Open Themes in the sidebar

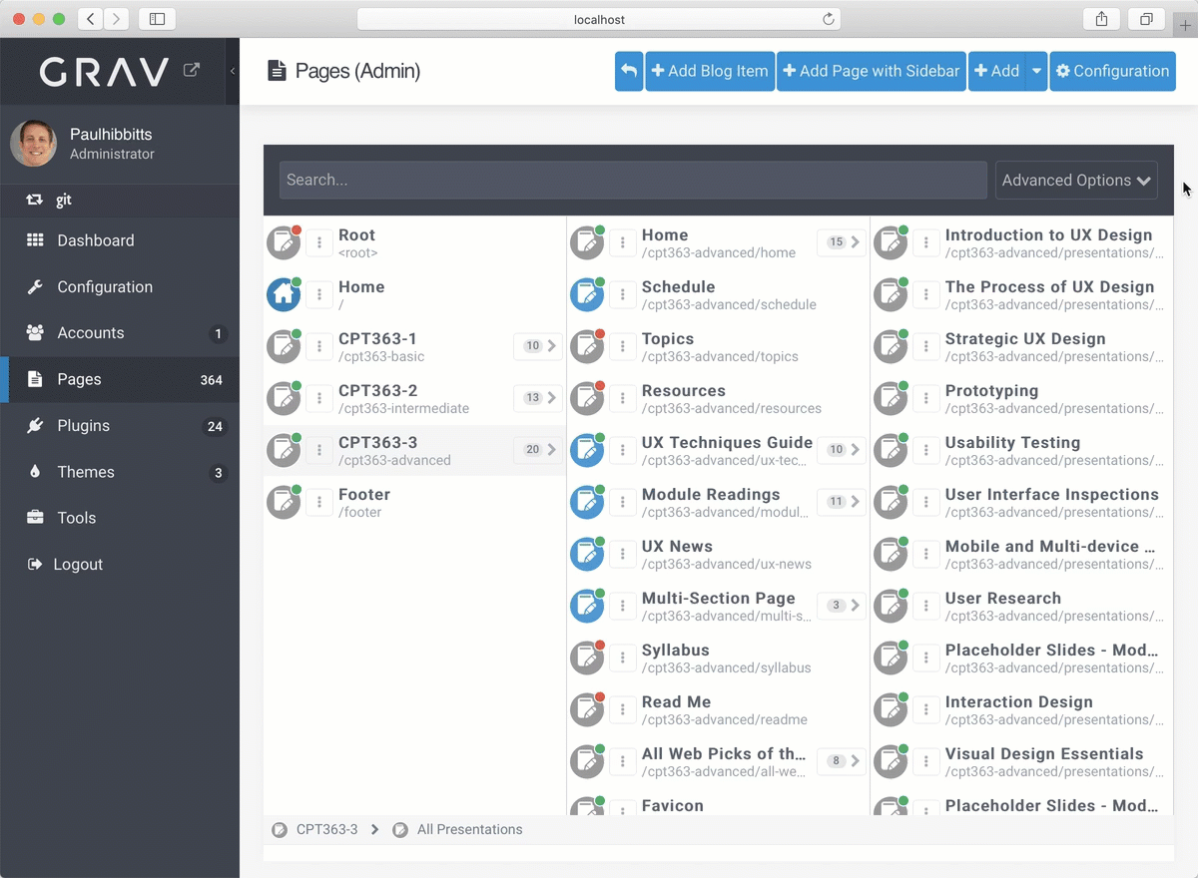click(x=120, y=472)
